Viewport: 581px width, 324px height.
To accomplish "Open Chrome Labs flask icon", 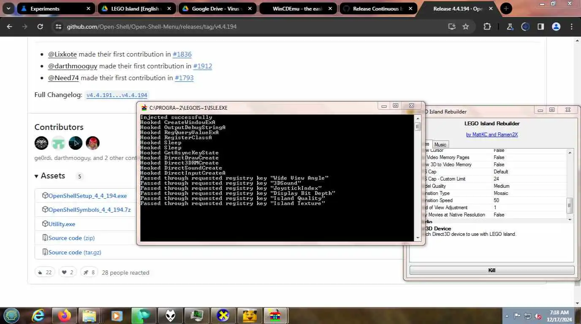I will 510,27.
